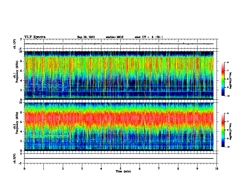Click the ch.1 voltage waveform trace
Image resolution: width=244 pixels, height=189 pixels.
pyautogui.click(x=119, y=44)
